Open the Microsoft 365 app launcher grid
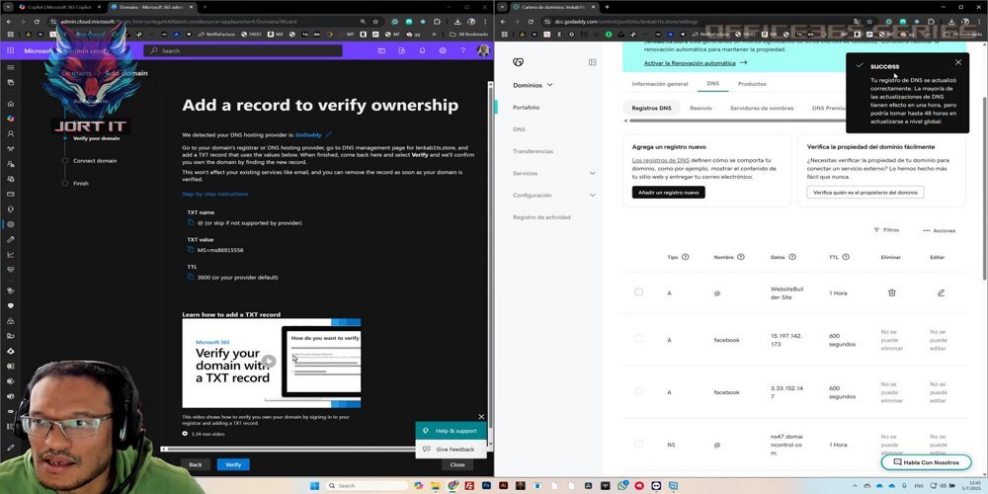 tap(10, 50)
